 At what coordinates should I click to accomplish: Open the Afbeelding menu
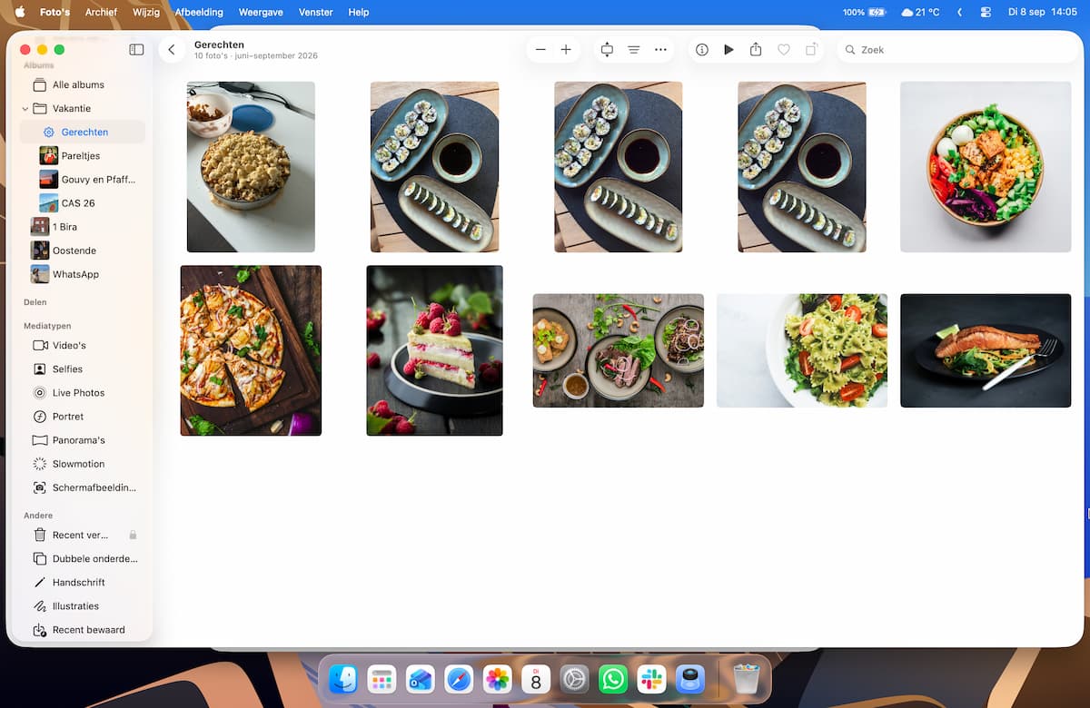[199, 13]
